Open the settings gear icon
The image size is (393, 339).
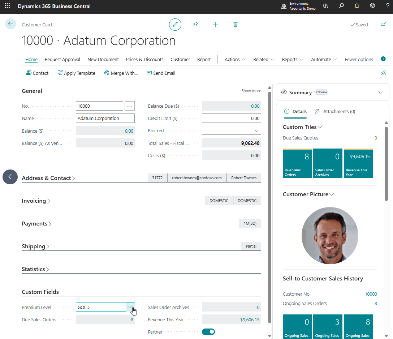372,6
